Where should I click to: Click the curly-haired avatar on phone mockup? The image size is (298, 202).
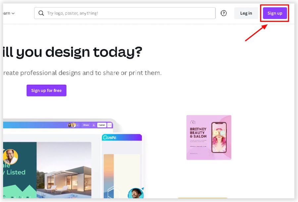tap(135, 193)
